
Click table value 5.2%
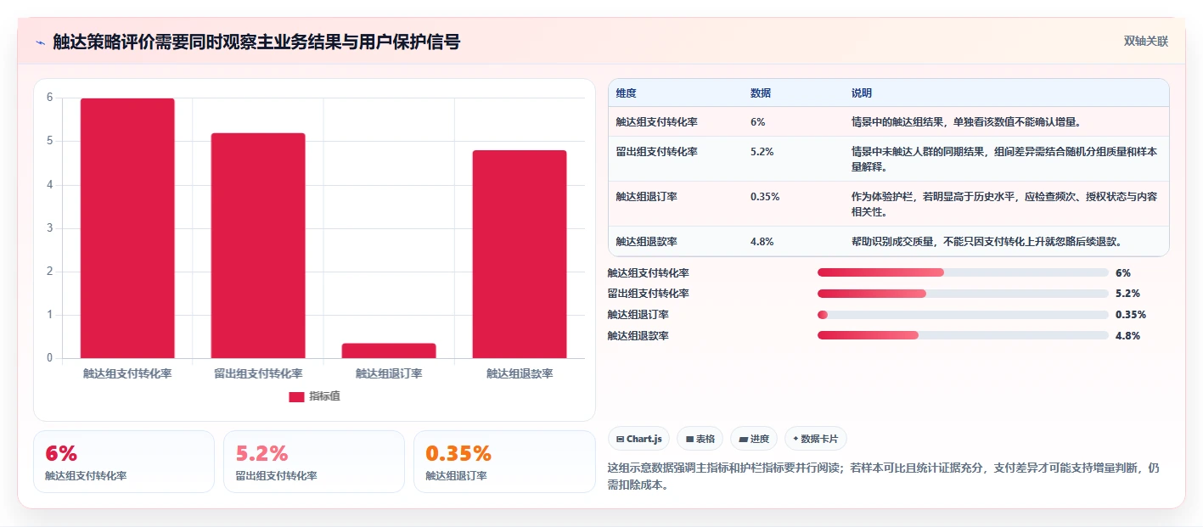(762, 152)
